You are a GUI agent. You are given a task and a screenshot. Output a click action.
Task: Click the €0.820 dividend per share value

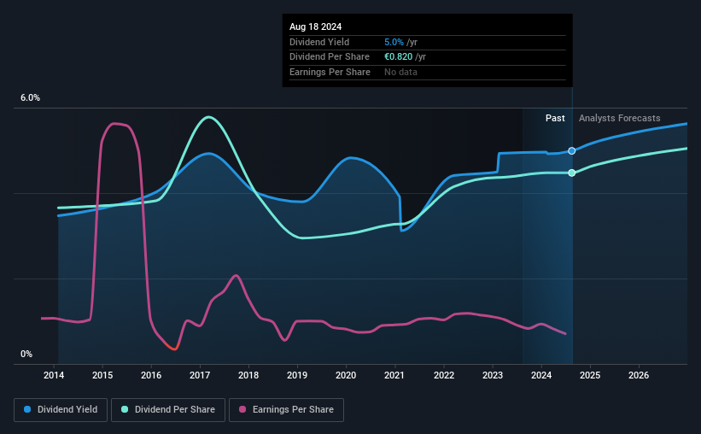coord(399,57)
